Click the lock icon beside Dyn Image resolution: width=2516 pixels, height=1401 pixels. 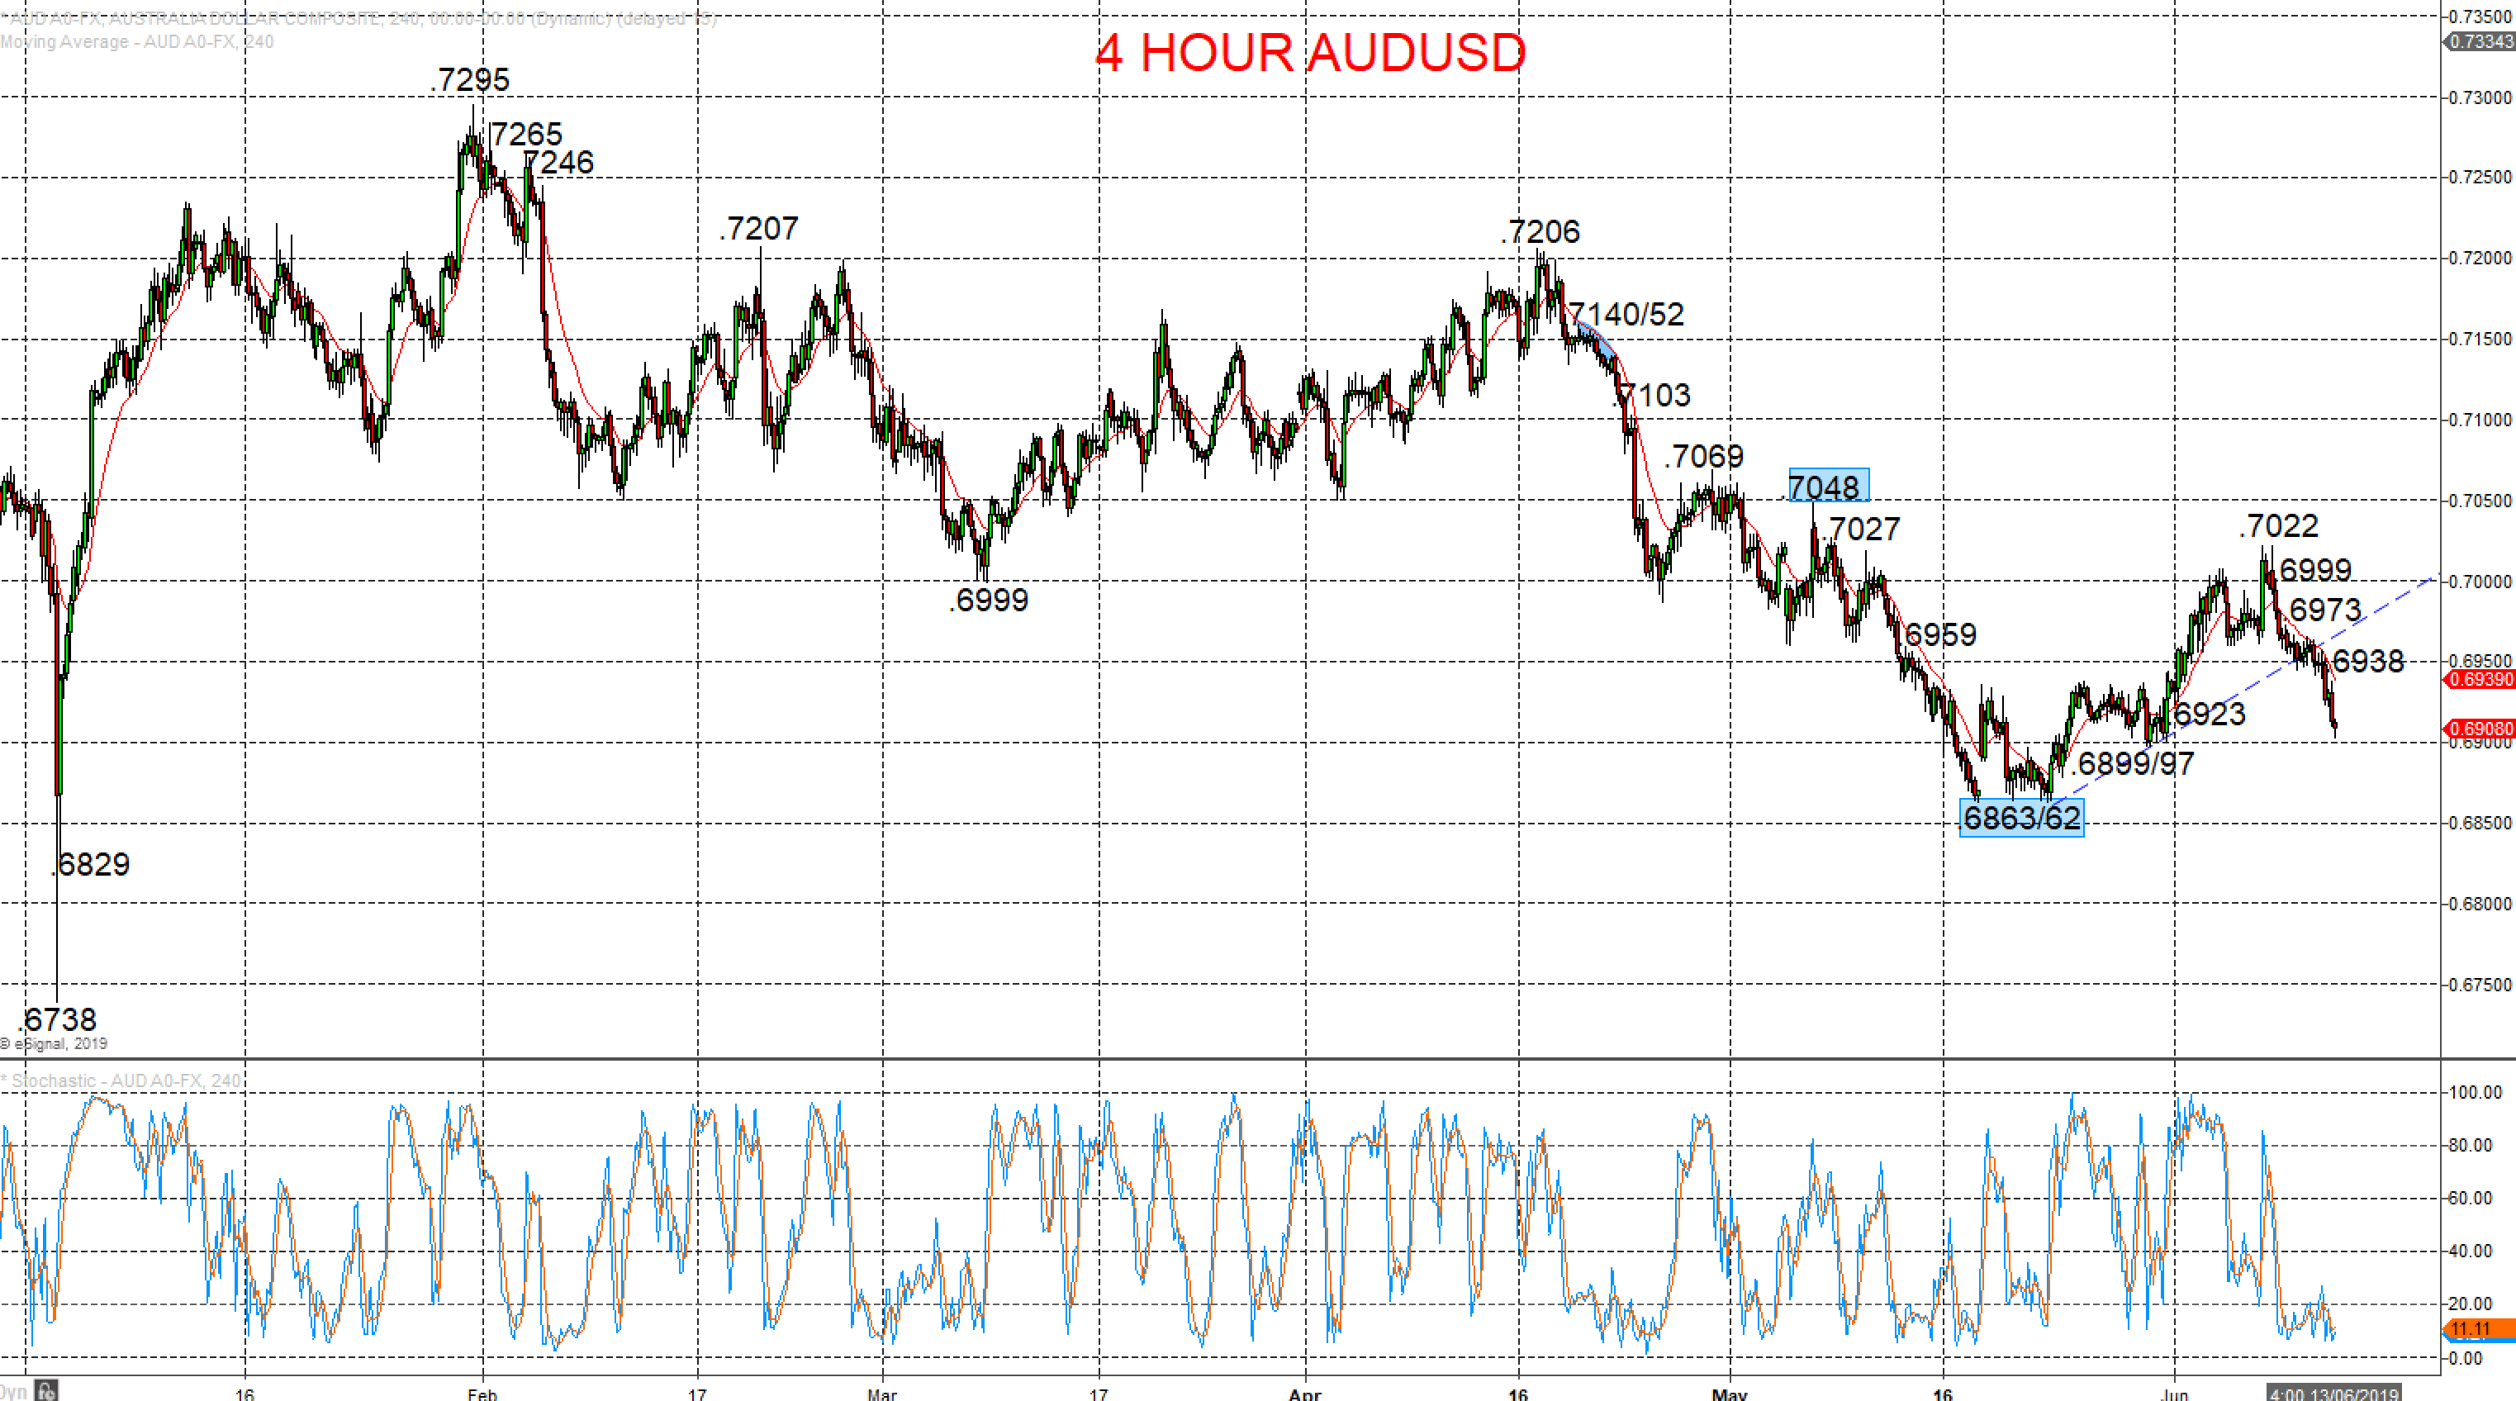[47, 1390]
